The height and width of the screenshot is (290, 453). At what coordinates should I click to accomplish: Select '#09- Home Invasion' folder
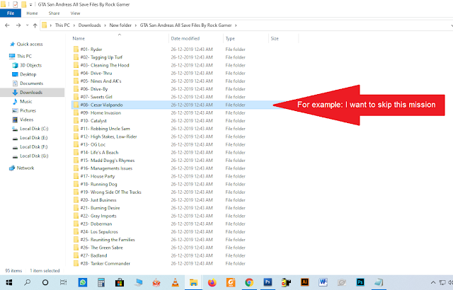click(x=101, y=113)
